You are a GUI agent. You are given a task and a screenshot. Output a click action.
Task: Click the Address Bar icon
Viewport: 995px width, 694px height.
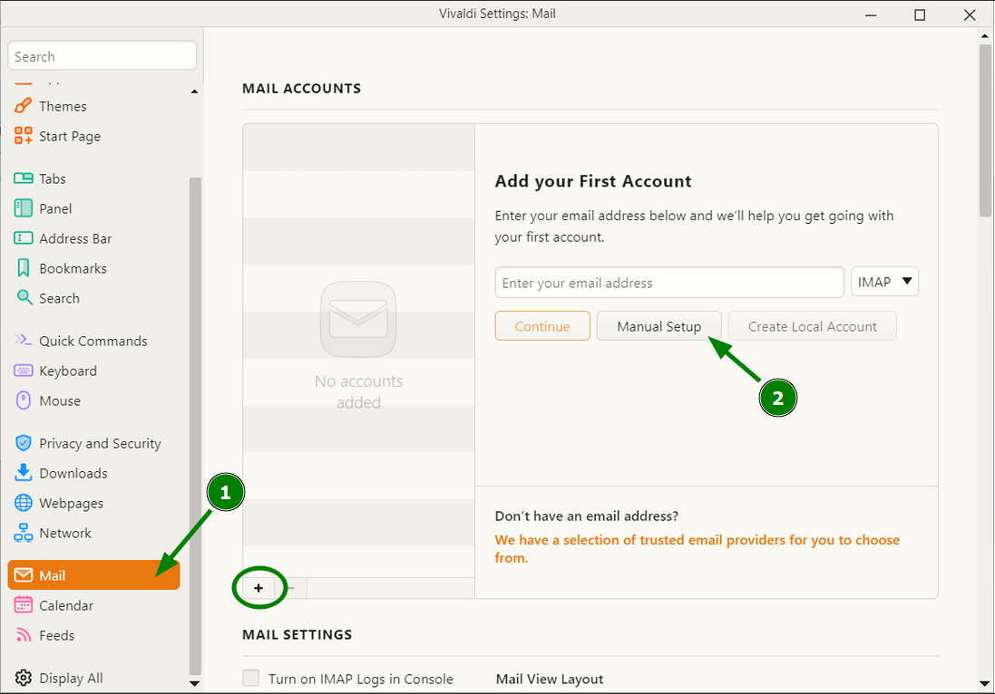23,238
